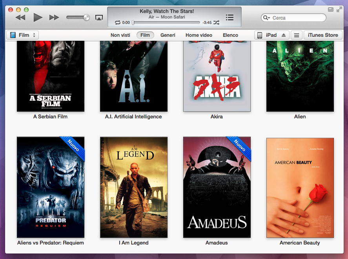The width and height of the screenshot is (348, 259).
Task: Toggle shuffle icon next to remaining time
Action: coord(217,22)
